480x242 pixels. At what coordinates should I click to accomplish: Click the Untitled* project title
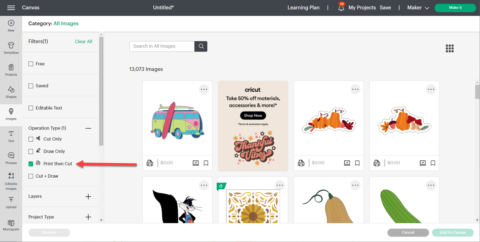coord(163,8)
